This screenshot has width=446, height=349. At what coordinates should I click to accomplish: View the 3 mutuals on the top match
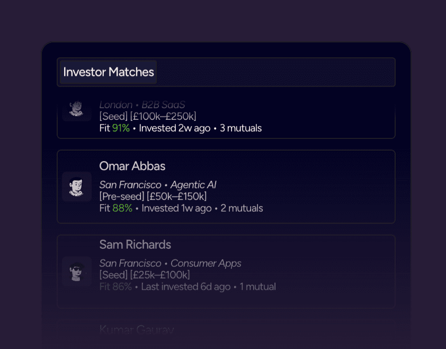pos(240,128)
